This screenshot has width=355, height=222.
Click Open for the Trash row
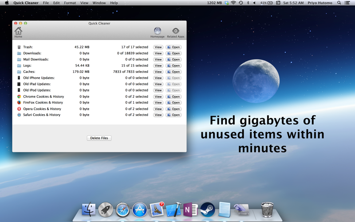click(x=174, y=47)
